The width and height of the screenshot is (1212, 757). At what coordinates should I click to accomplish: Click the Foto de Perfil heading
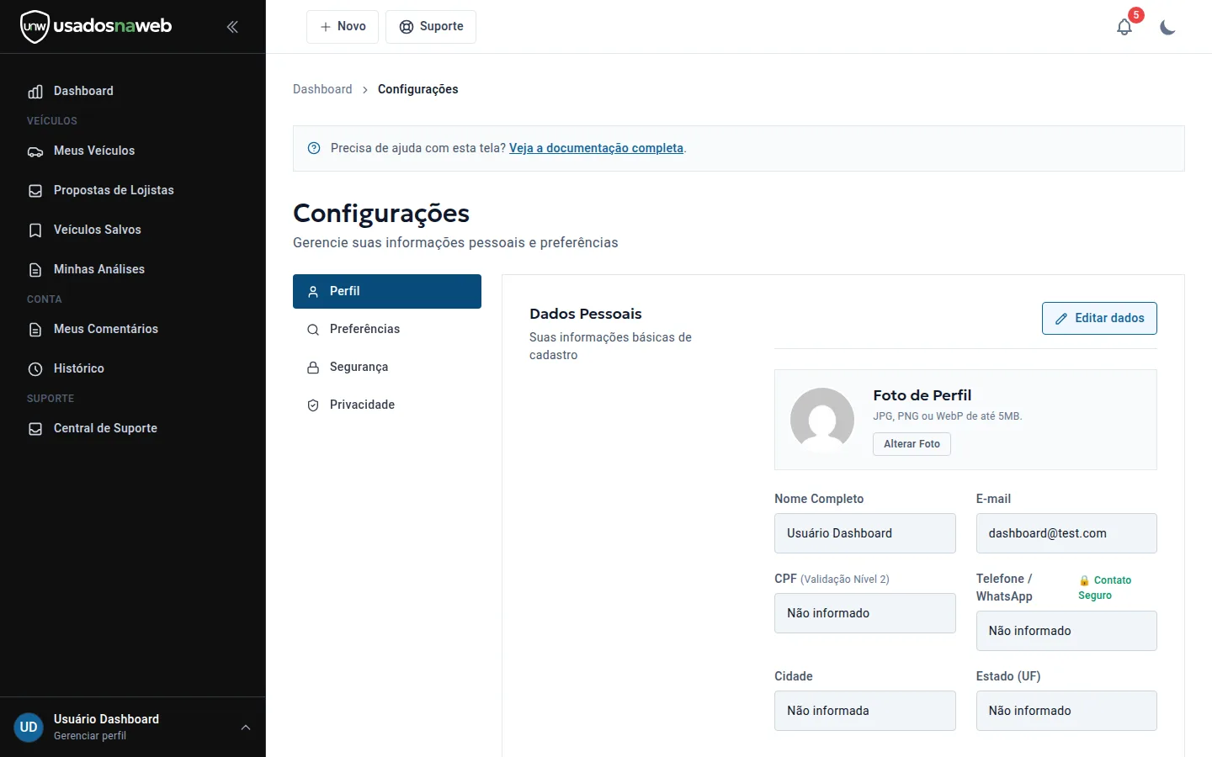click(x=922, y=395)
